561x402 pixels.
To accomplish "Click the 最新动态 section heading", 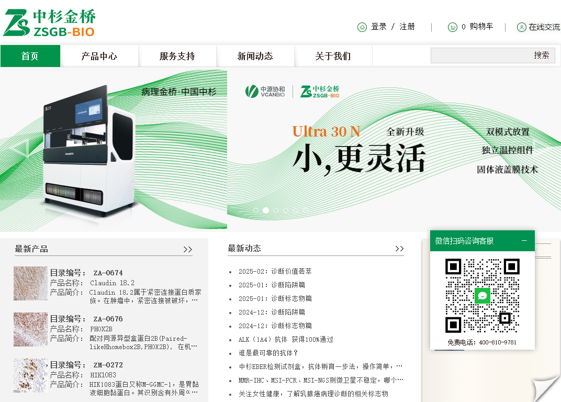I will [x=244, y=249].
